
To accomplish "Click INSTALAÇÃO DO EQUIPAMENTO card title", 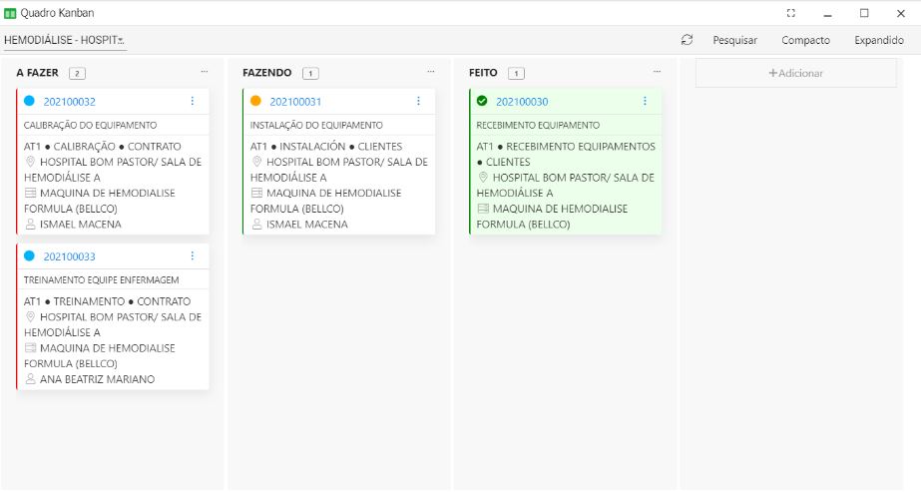I will point(316,125).
